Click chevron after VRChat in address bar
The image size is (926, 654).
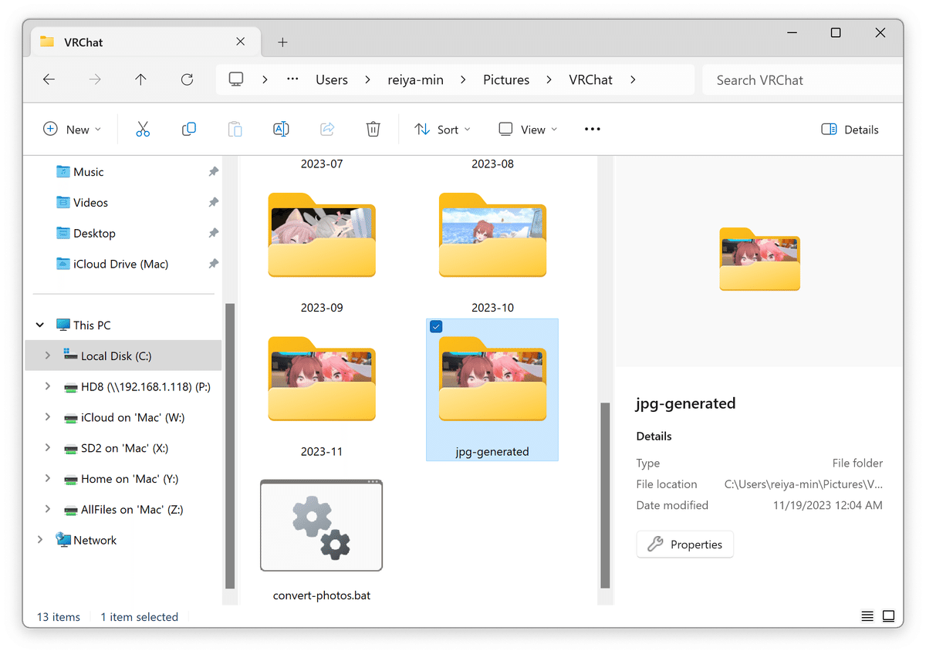tap(633, 79)
